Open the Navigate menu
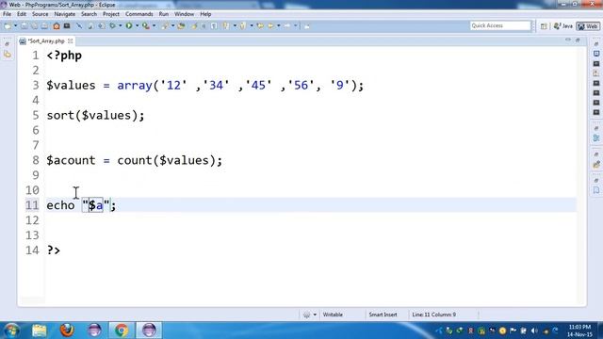This screenshot has height=339, width=603. (x=65, y=14)
